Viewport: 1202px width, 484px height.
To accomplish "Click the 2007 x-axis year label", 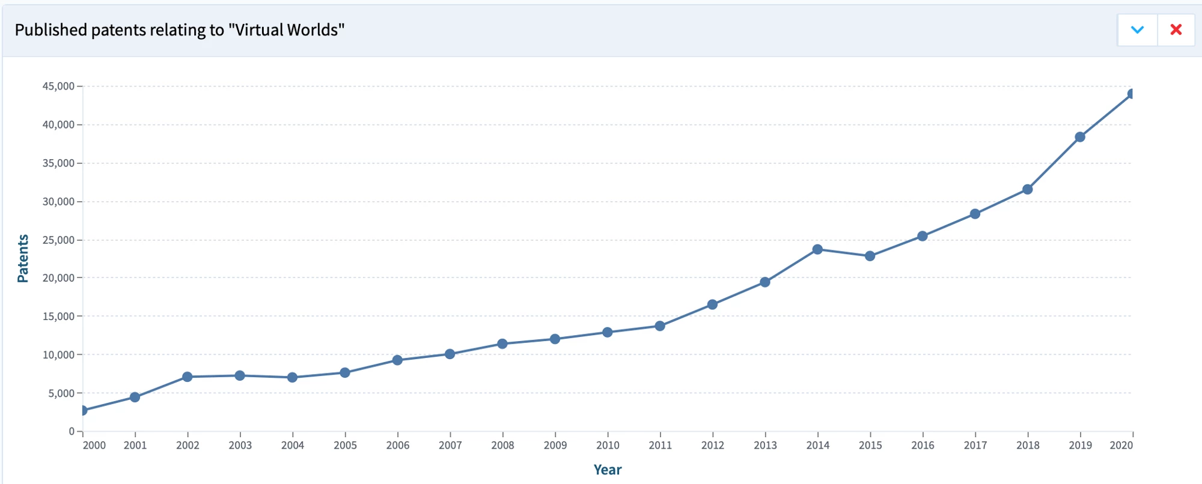I will (450, 445).
